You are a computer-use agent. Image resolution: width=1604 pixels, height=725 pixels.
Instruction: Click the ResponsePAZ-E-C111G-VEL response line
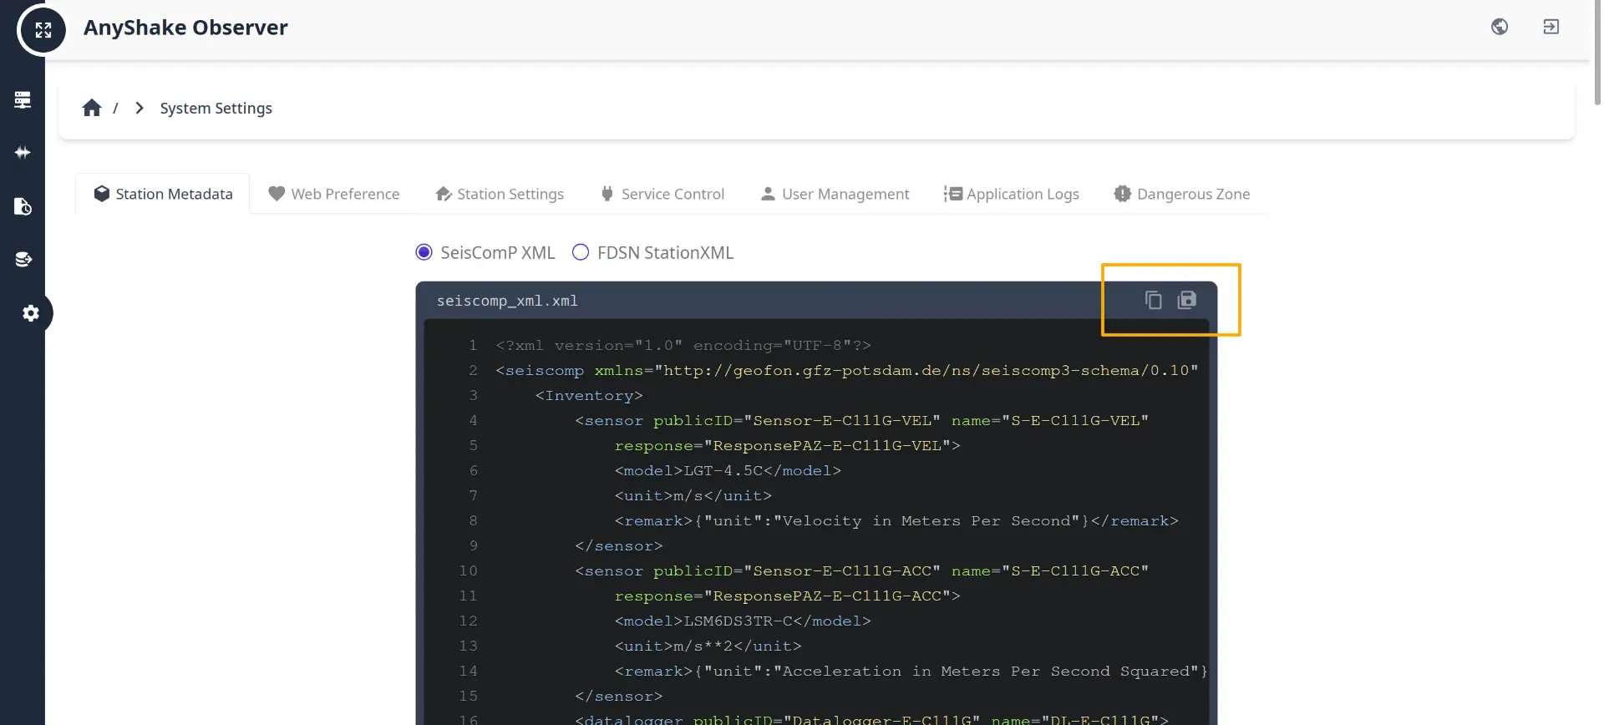click(788, 445)
